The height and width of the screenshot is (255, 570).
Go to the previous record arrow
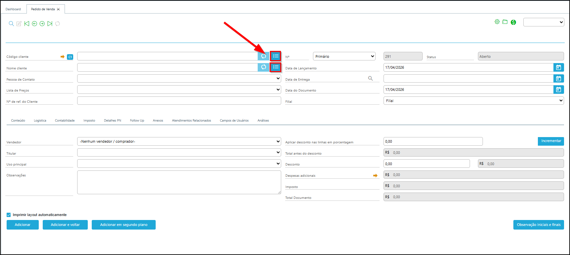(x=34, y=23)
